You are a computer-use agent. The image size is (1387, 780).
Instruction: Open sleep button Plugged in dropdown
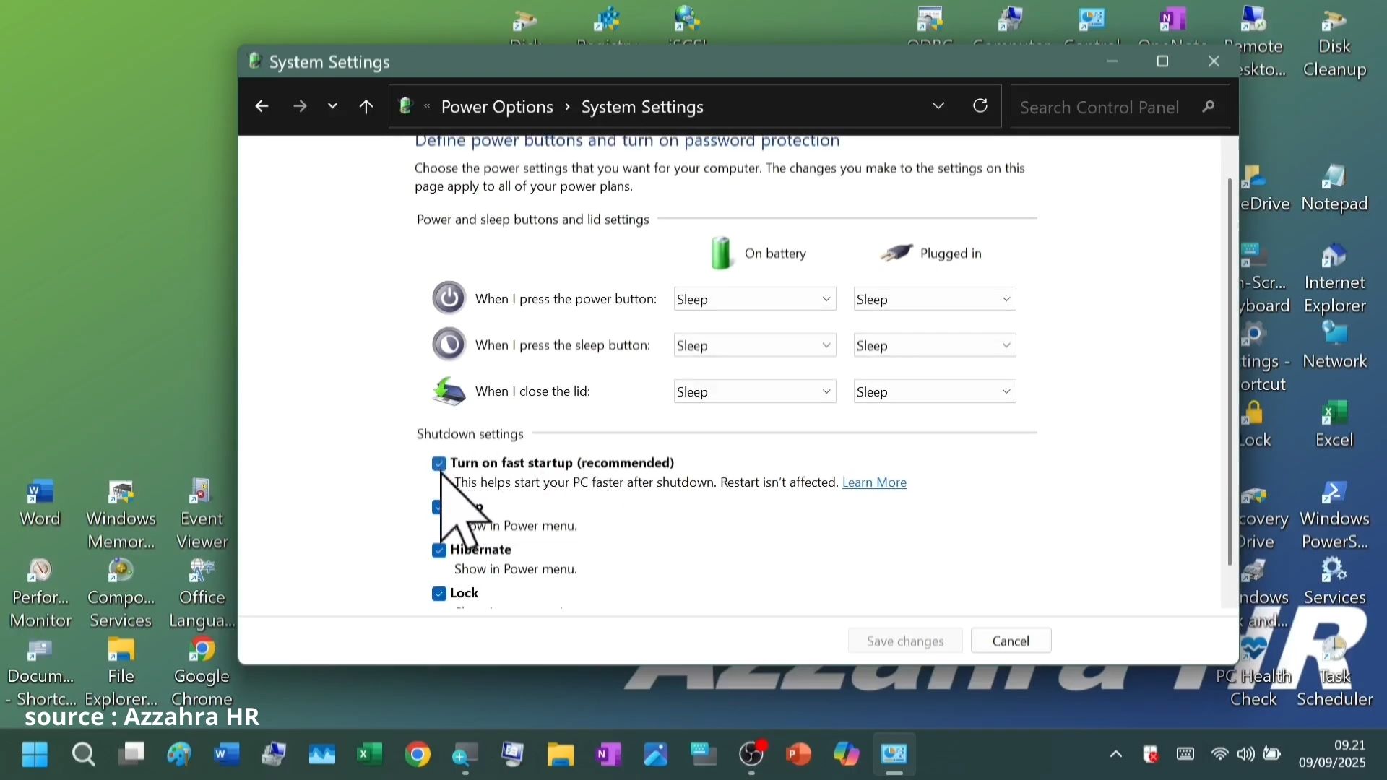[935, 345]
